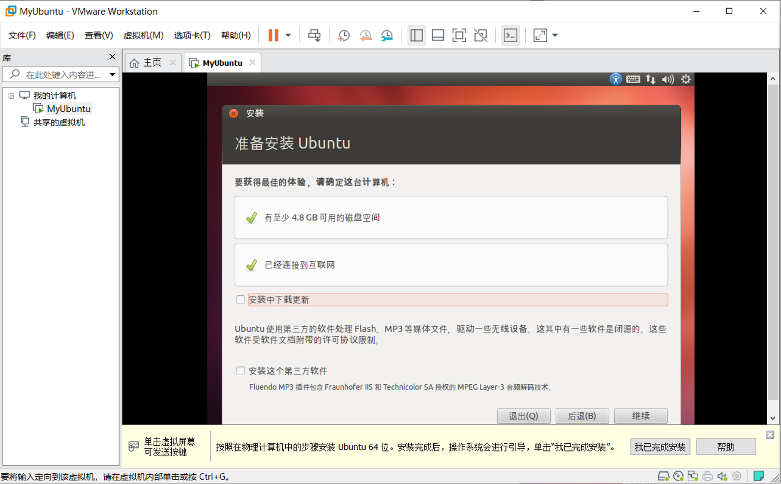
Task: Open the 虚拟机(M) menu
Action: (x=144, y=35)
